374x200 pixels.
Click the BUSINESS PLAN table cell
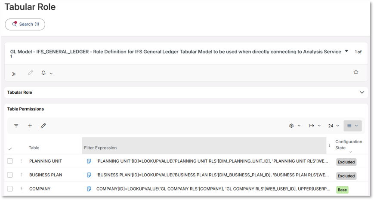pos(46,175)
